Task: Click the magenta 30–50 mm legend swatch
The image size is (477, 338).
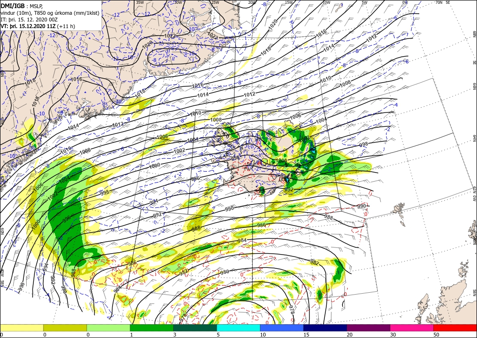Action: pyautogui.click(x=412, y=328)
